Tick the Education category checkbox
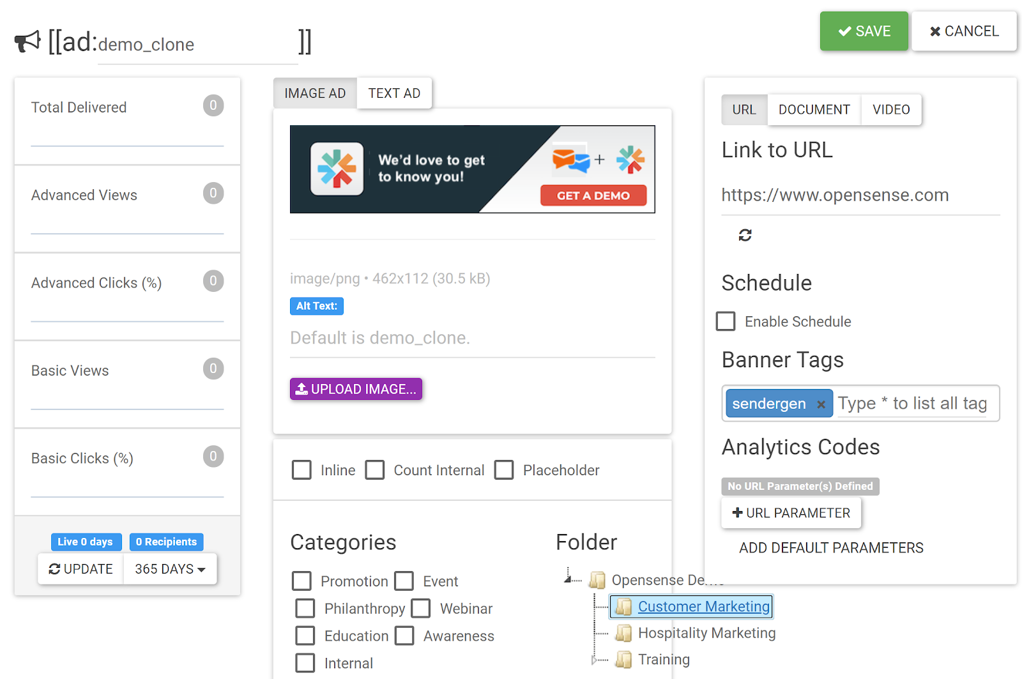 pos(305,636)
